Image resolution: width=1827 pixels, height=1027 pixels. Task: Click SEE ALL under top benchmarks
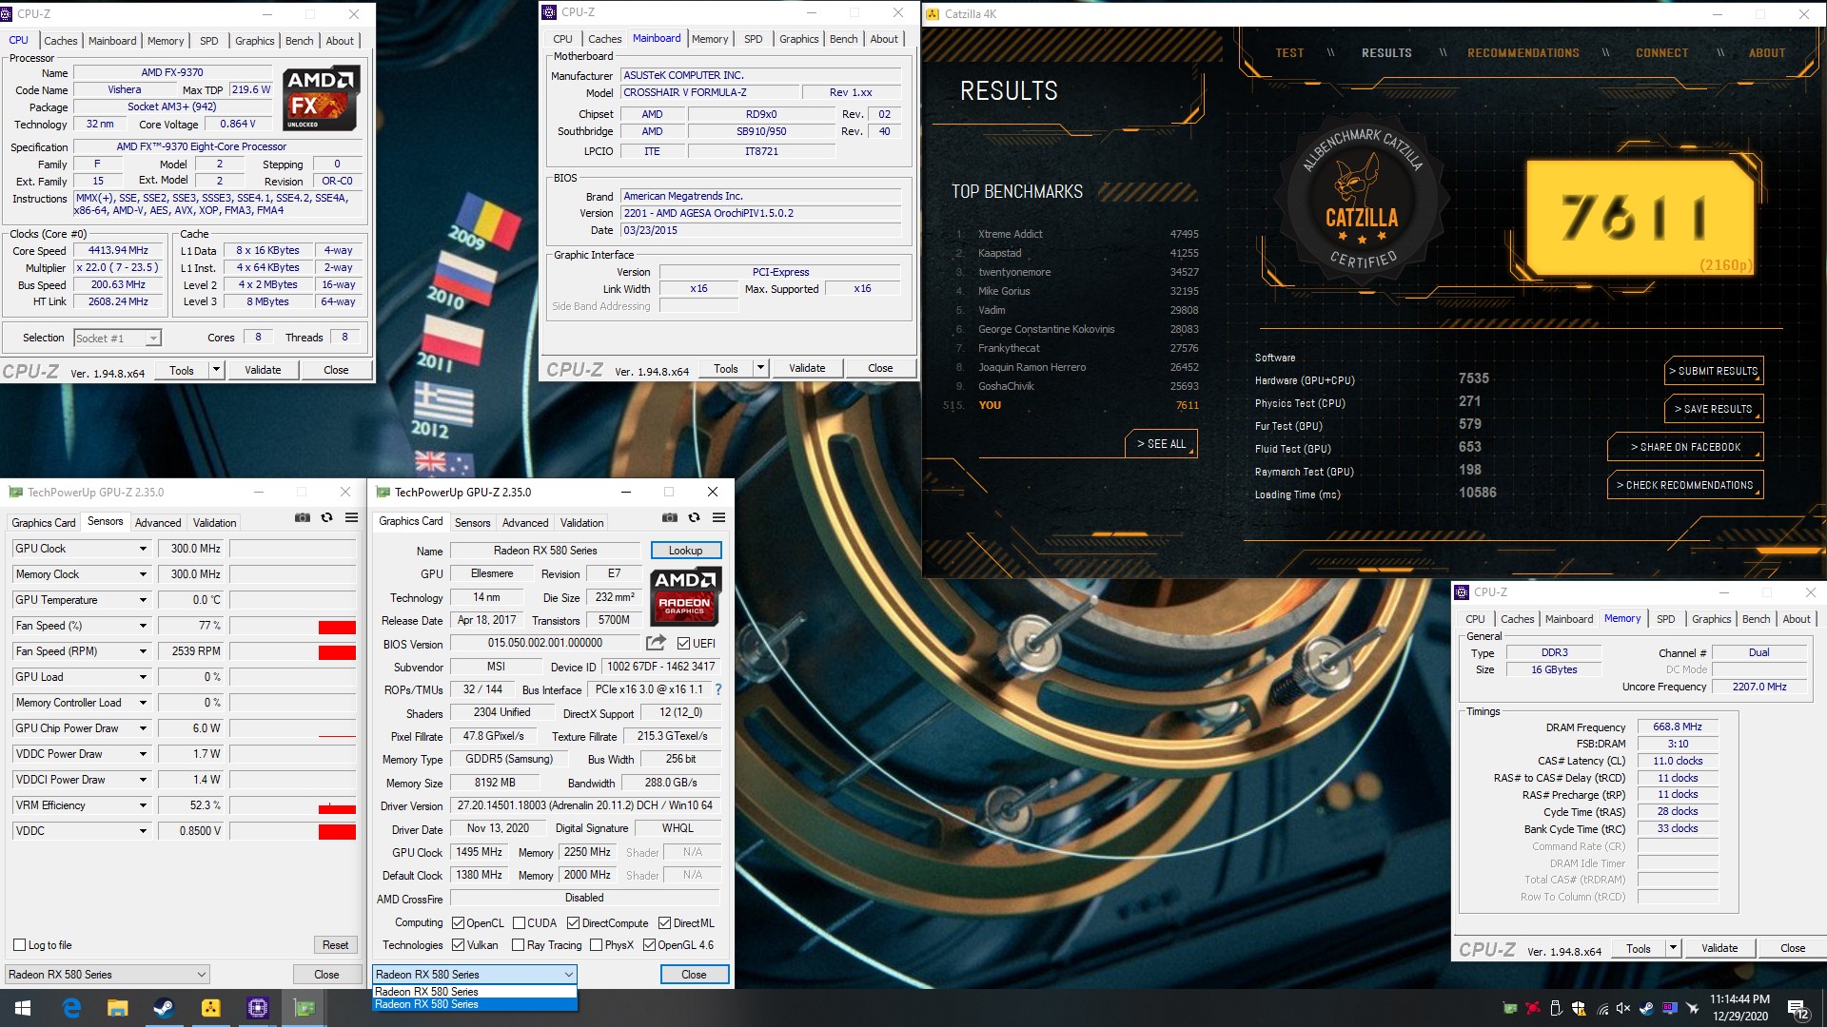1161,444
